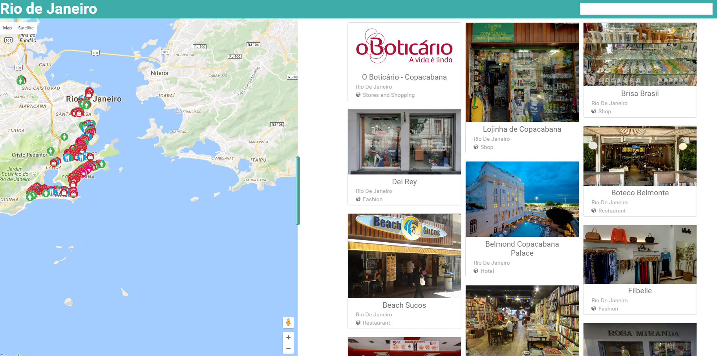Open Filbelle clothing store photo
This screenshot has width=717, height=356.
640,254
